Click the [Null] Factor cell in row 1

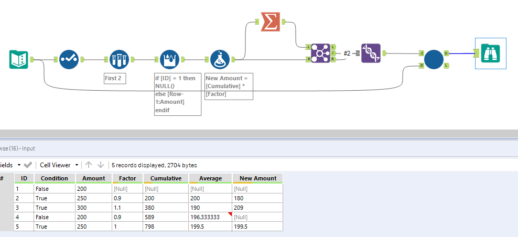tap(127, 189)
